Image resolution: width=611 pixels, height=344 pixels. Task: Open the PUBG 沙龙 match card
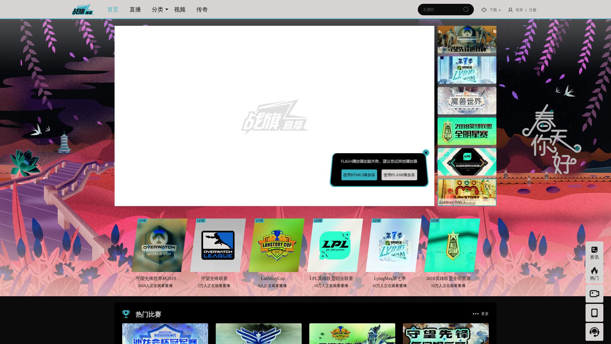(165, 333)
